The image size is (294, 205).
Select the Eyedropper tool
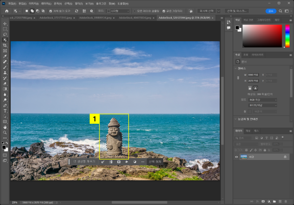point(5,56)
